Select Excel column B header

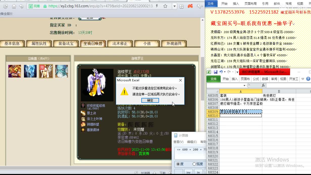[279, 91]
